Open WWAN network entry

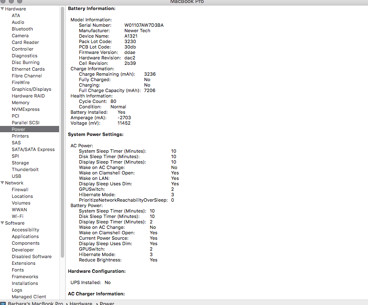click(19, 210)
